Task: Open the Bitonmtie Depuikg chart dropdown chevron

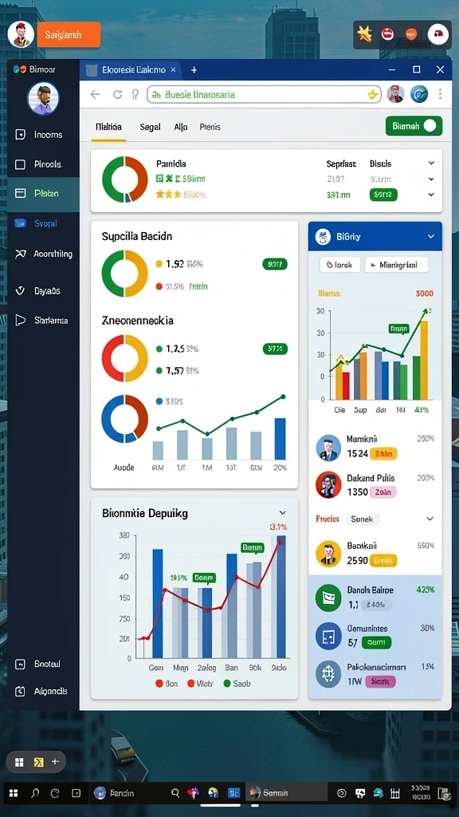Action: pos(283,513)
